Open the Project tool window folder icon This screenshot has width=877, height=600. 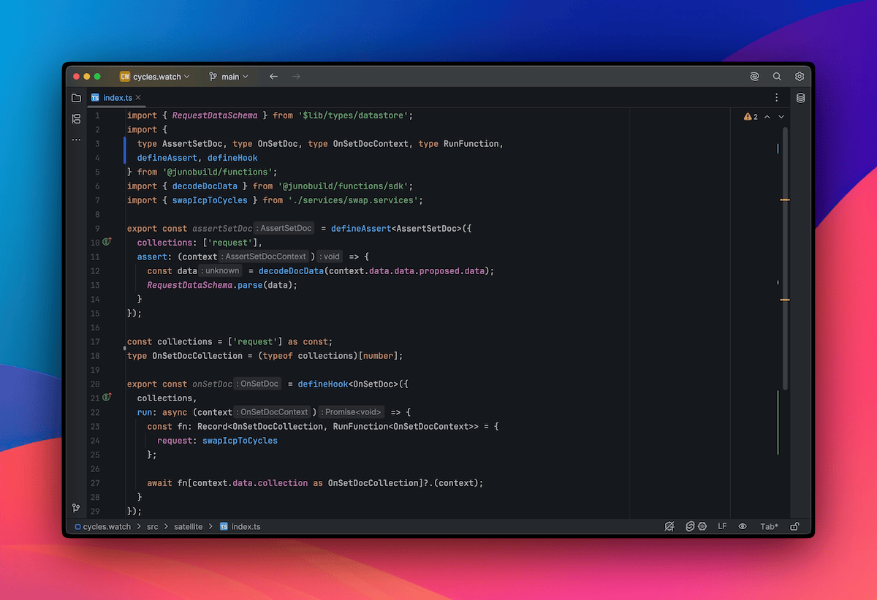tap(76, 98)
